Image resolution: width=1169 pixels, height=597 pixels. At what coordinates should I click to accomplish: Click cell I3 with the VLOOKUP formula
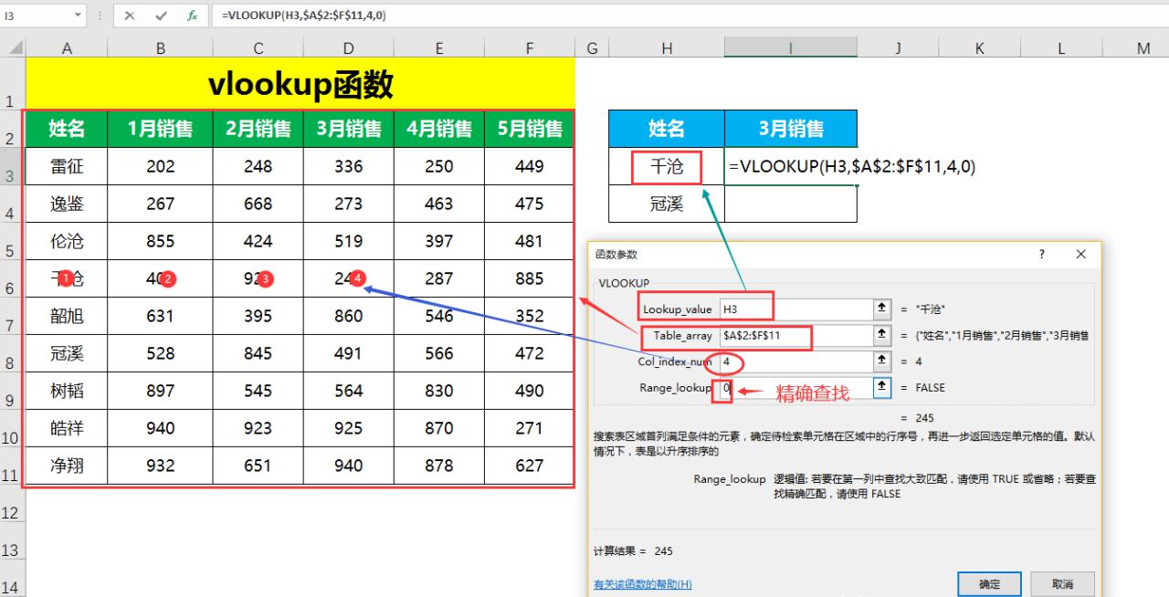(x=791, y=167)
